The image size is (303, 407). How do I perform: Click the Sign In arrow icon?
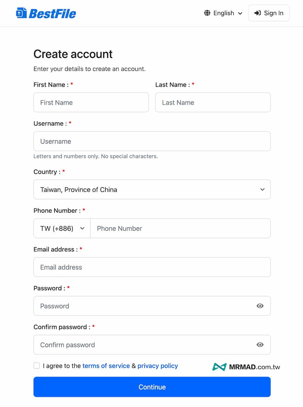click(258, 13)
